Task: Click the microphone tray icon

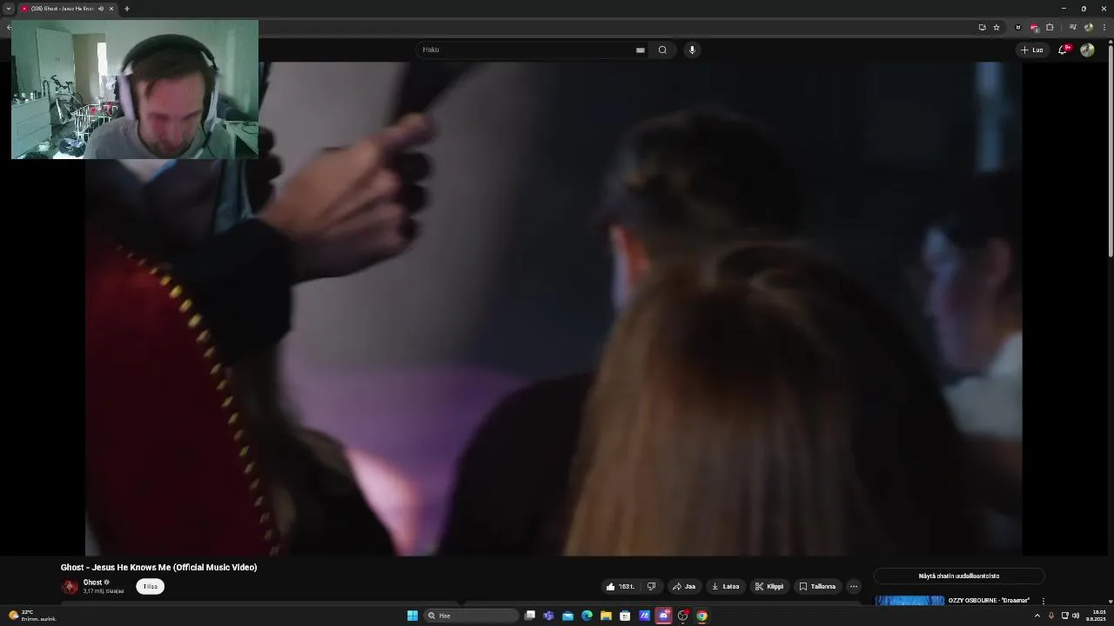Action: 1050,616
